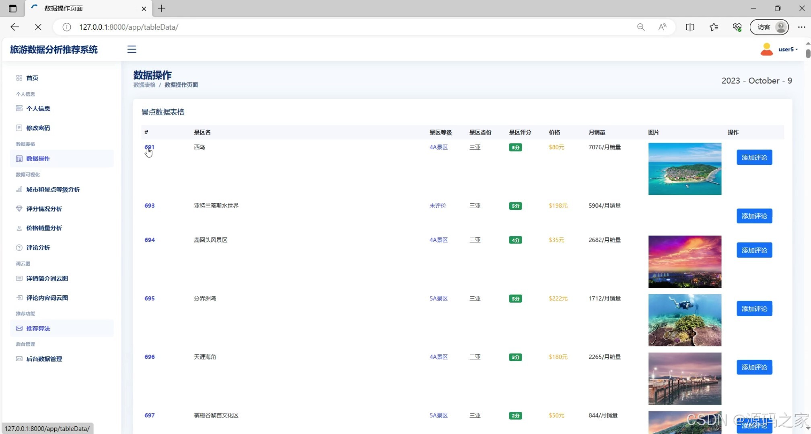This screenshot has height=434, width=811.
Task: Click the login icon beside 评论内容词云图
Action: [x=19, y=298]
